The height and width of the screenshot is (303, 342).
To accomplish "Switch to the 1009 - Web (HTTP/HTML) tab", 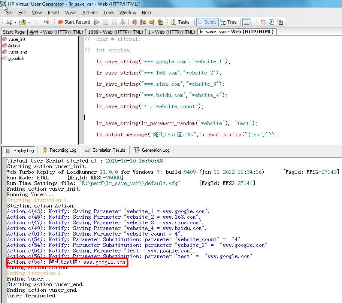I will [116, 32].
